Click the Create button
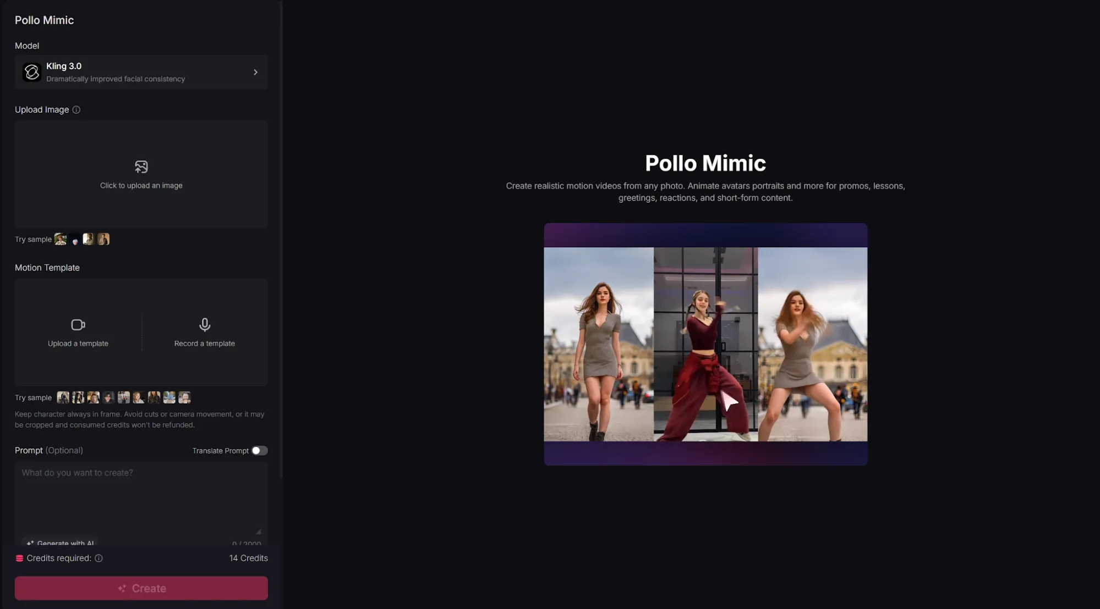The image size is (1100, 609). [141, 588]
